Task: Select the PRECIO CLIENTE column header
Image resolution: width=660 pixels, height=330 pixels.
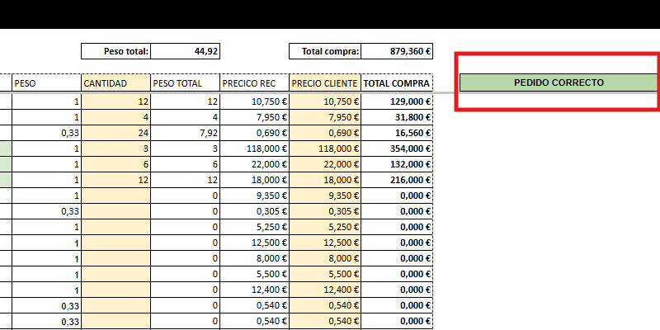Action: click(x=325, y=83)
